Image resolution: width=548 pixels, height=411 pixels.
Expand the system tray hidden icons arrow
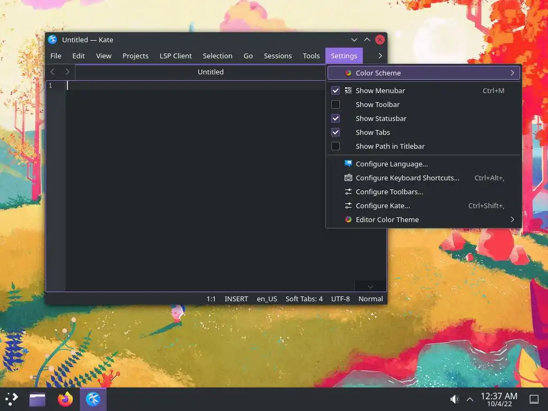coord(470,399)
